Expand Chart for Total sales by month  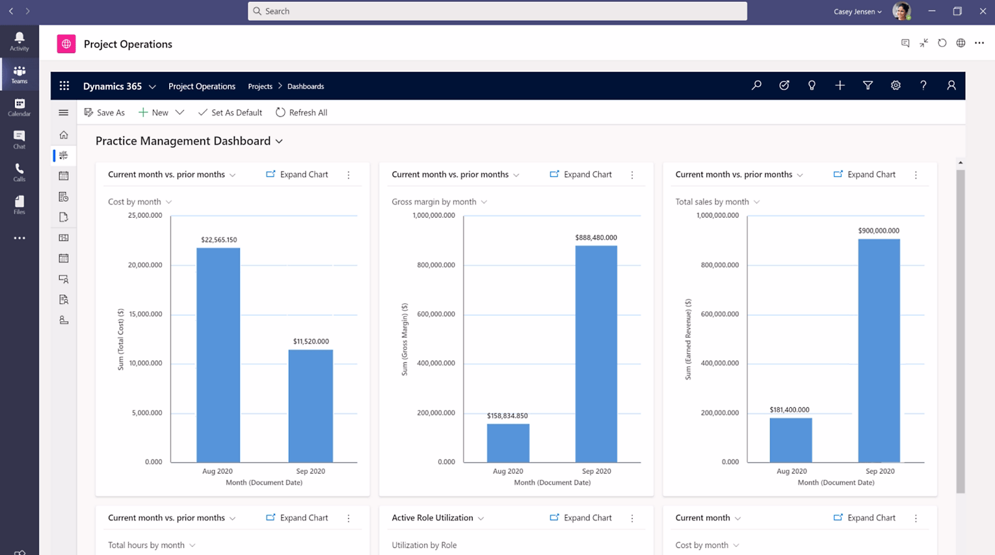coord(865,175)
